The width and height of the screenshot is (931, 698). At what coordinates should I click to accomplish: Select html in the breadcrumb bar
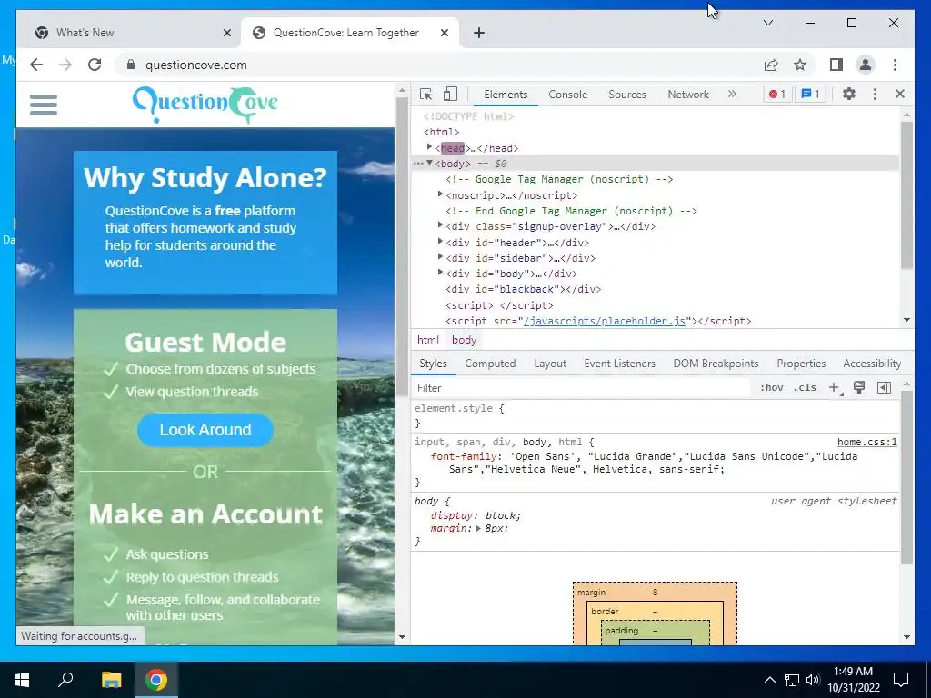[x=427, y=340]
